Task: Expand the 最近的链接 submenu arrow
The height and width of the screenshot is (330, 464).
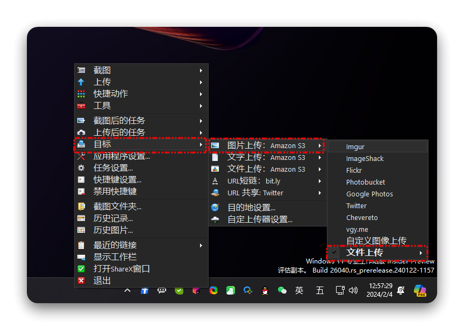Action: pyautogui.click(x=201, y=246)
